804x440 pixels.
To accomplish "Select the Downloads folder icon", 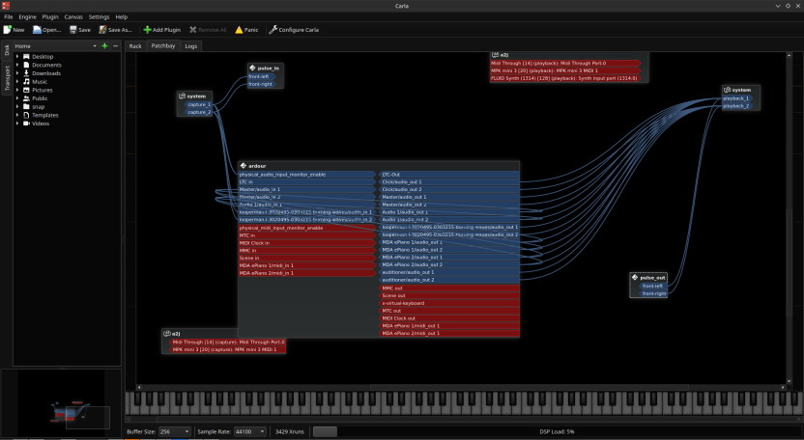I will pos(26,73).
